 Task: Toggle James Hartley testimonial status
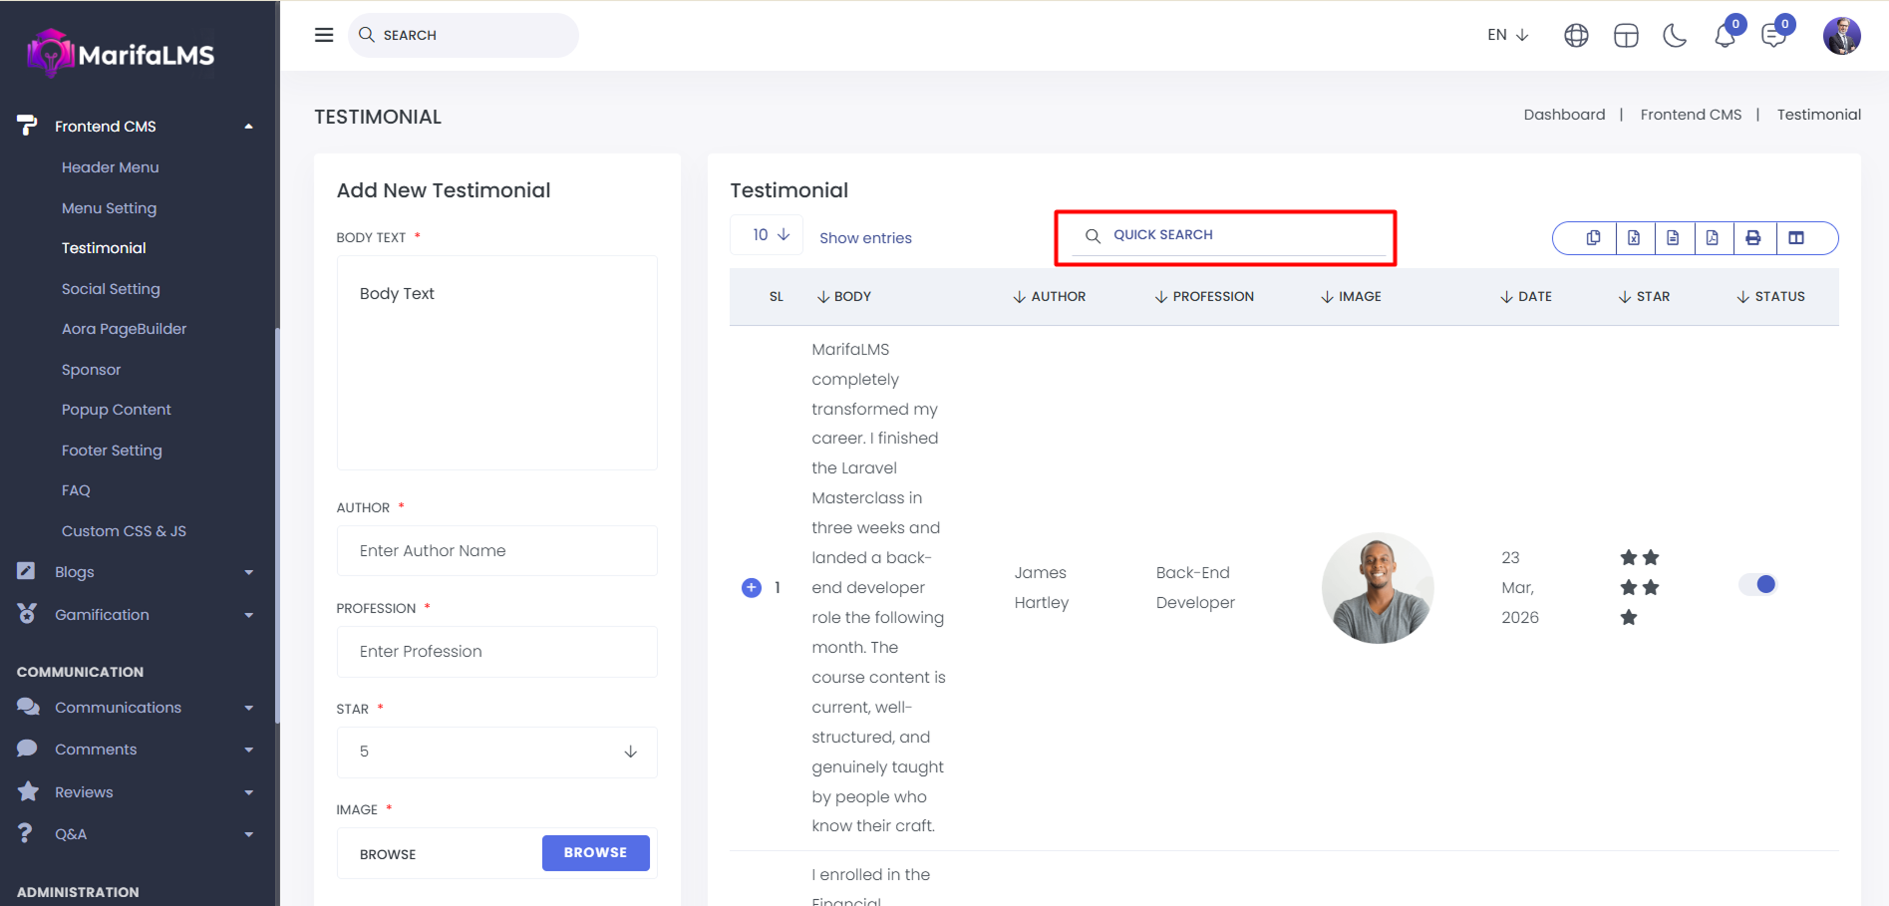click(1757, 585)
